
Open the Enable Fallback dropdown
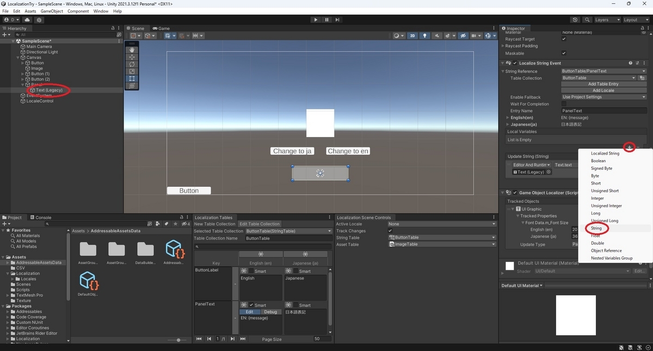603,97
